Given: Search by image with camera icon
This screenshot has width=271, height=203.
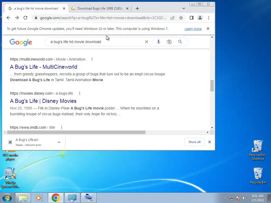Looking at the screenshot, I should click(169, 42).
